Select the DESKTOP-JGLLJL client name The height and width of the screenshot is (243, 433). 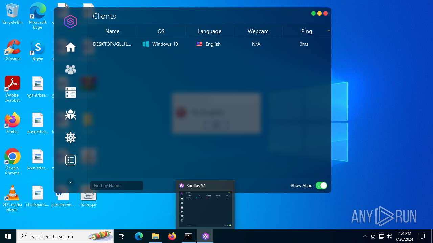pyautogui.click(x=112, y=44)
